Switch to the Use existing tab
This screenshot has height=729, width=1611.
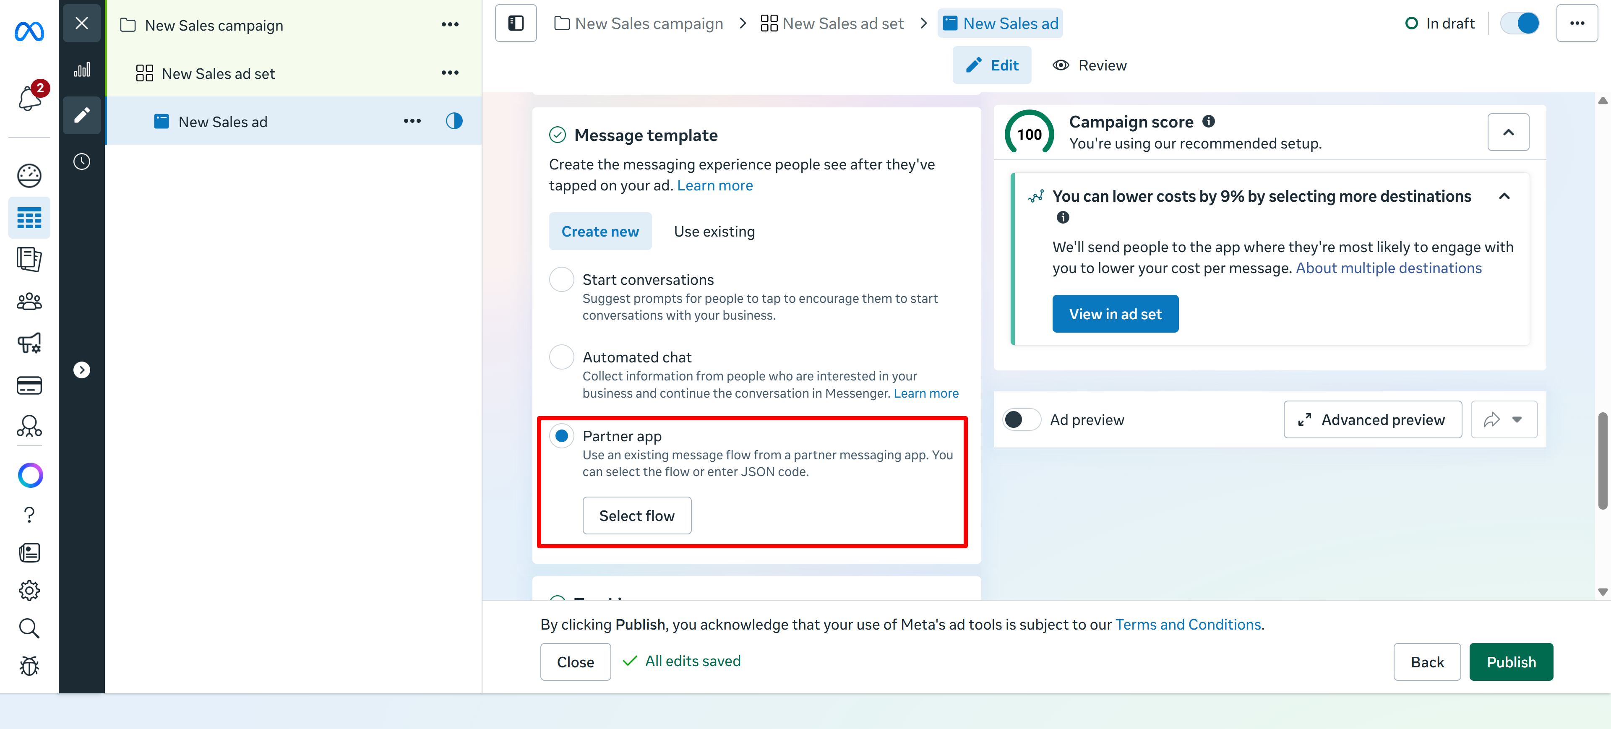coord(714,232)
